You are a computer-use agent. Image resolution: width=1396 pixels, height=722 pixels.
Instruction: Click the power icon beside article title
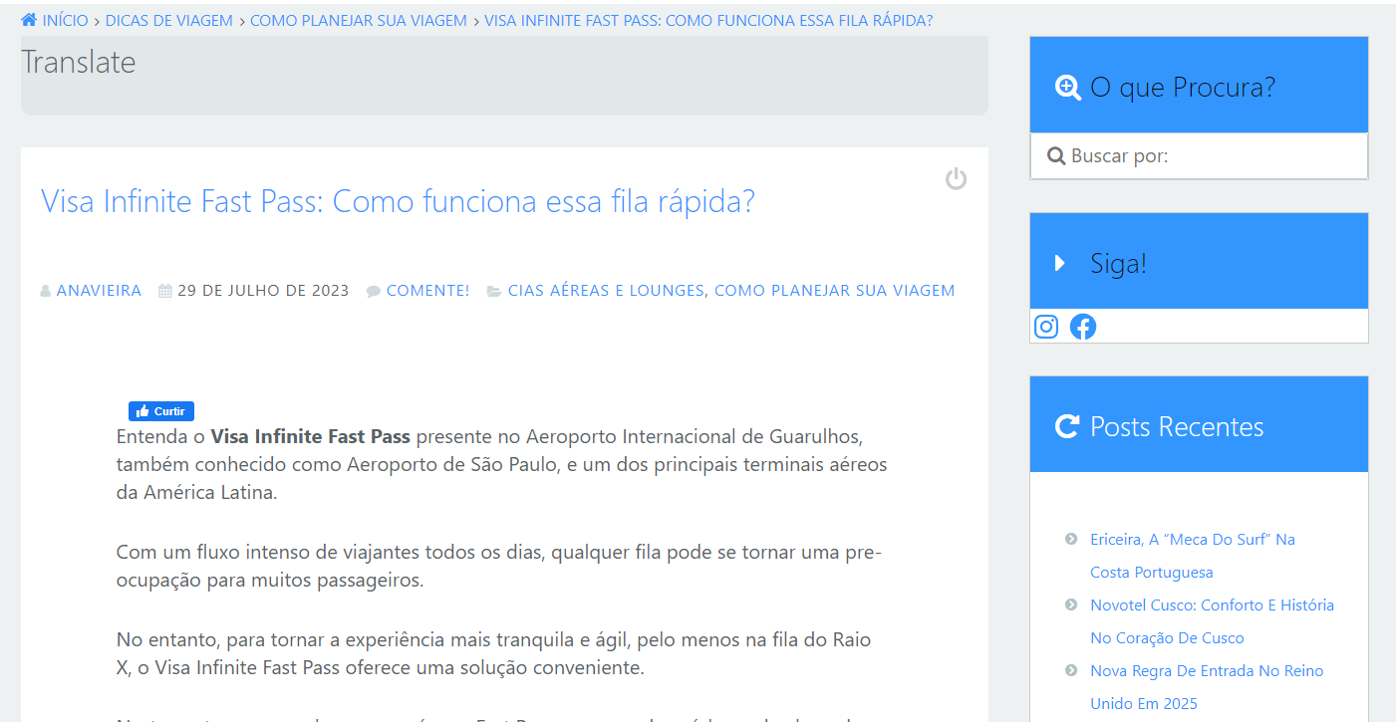click(956, 179)
